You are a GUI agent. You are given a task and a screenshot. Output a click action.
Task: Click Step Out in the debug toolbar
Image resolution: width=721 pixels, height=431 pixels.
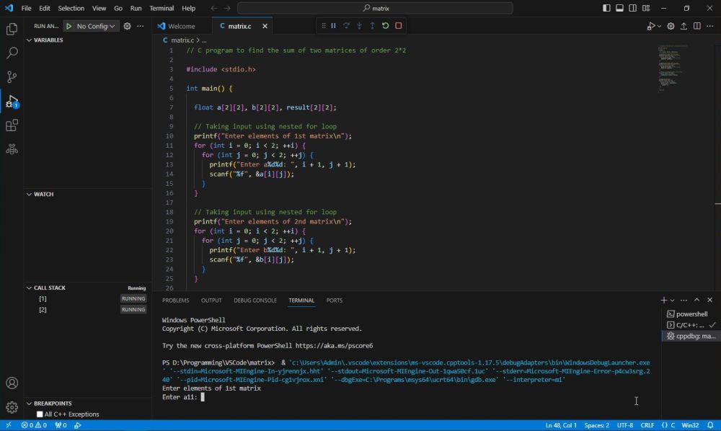pos(373,26)
